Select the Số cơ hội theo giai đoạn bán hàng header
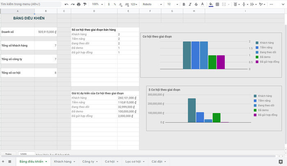 pyautogui.click(x=94, y=29)
